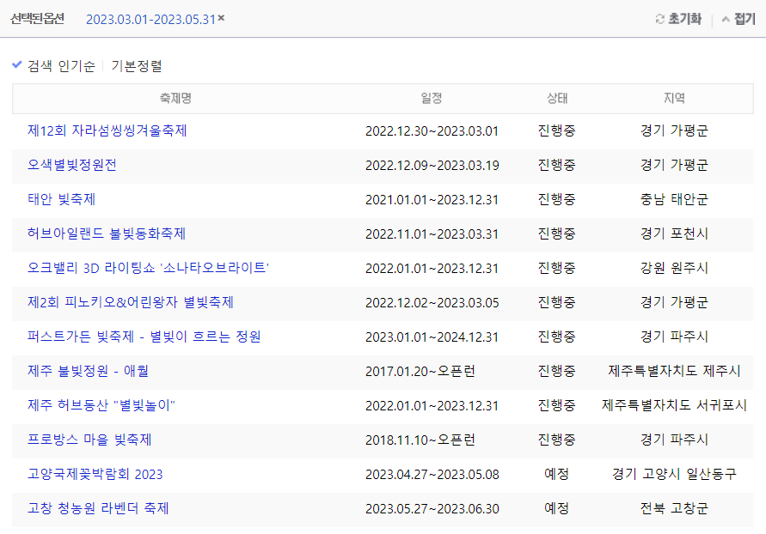Image resolution: width=766 pixels, height=534 pixels.
Task: Open 제12회 자라섬씽씽겨울축제 link
Action: (x=107, y=130)
